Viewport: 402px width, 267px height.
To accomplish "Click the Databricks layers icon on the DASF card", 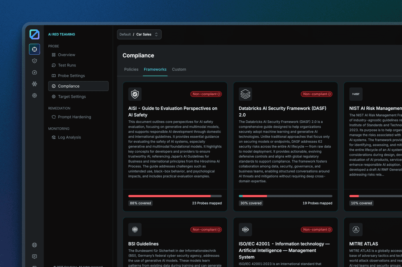I will [x=245, y=94].
